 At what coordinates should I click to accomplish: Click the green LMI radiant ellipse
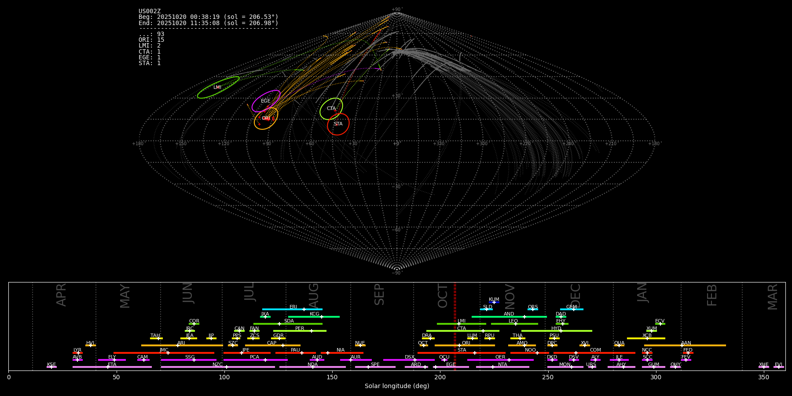tap(218, 88)
